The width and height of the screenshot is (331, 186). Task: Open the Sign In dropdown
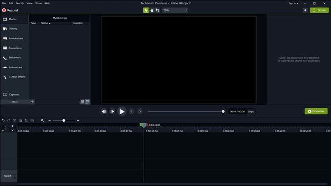pyautogui.click(x=293, y=3)
